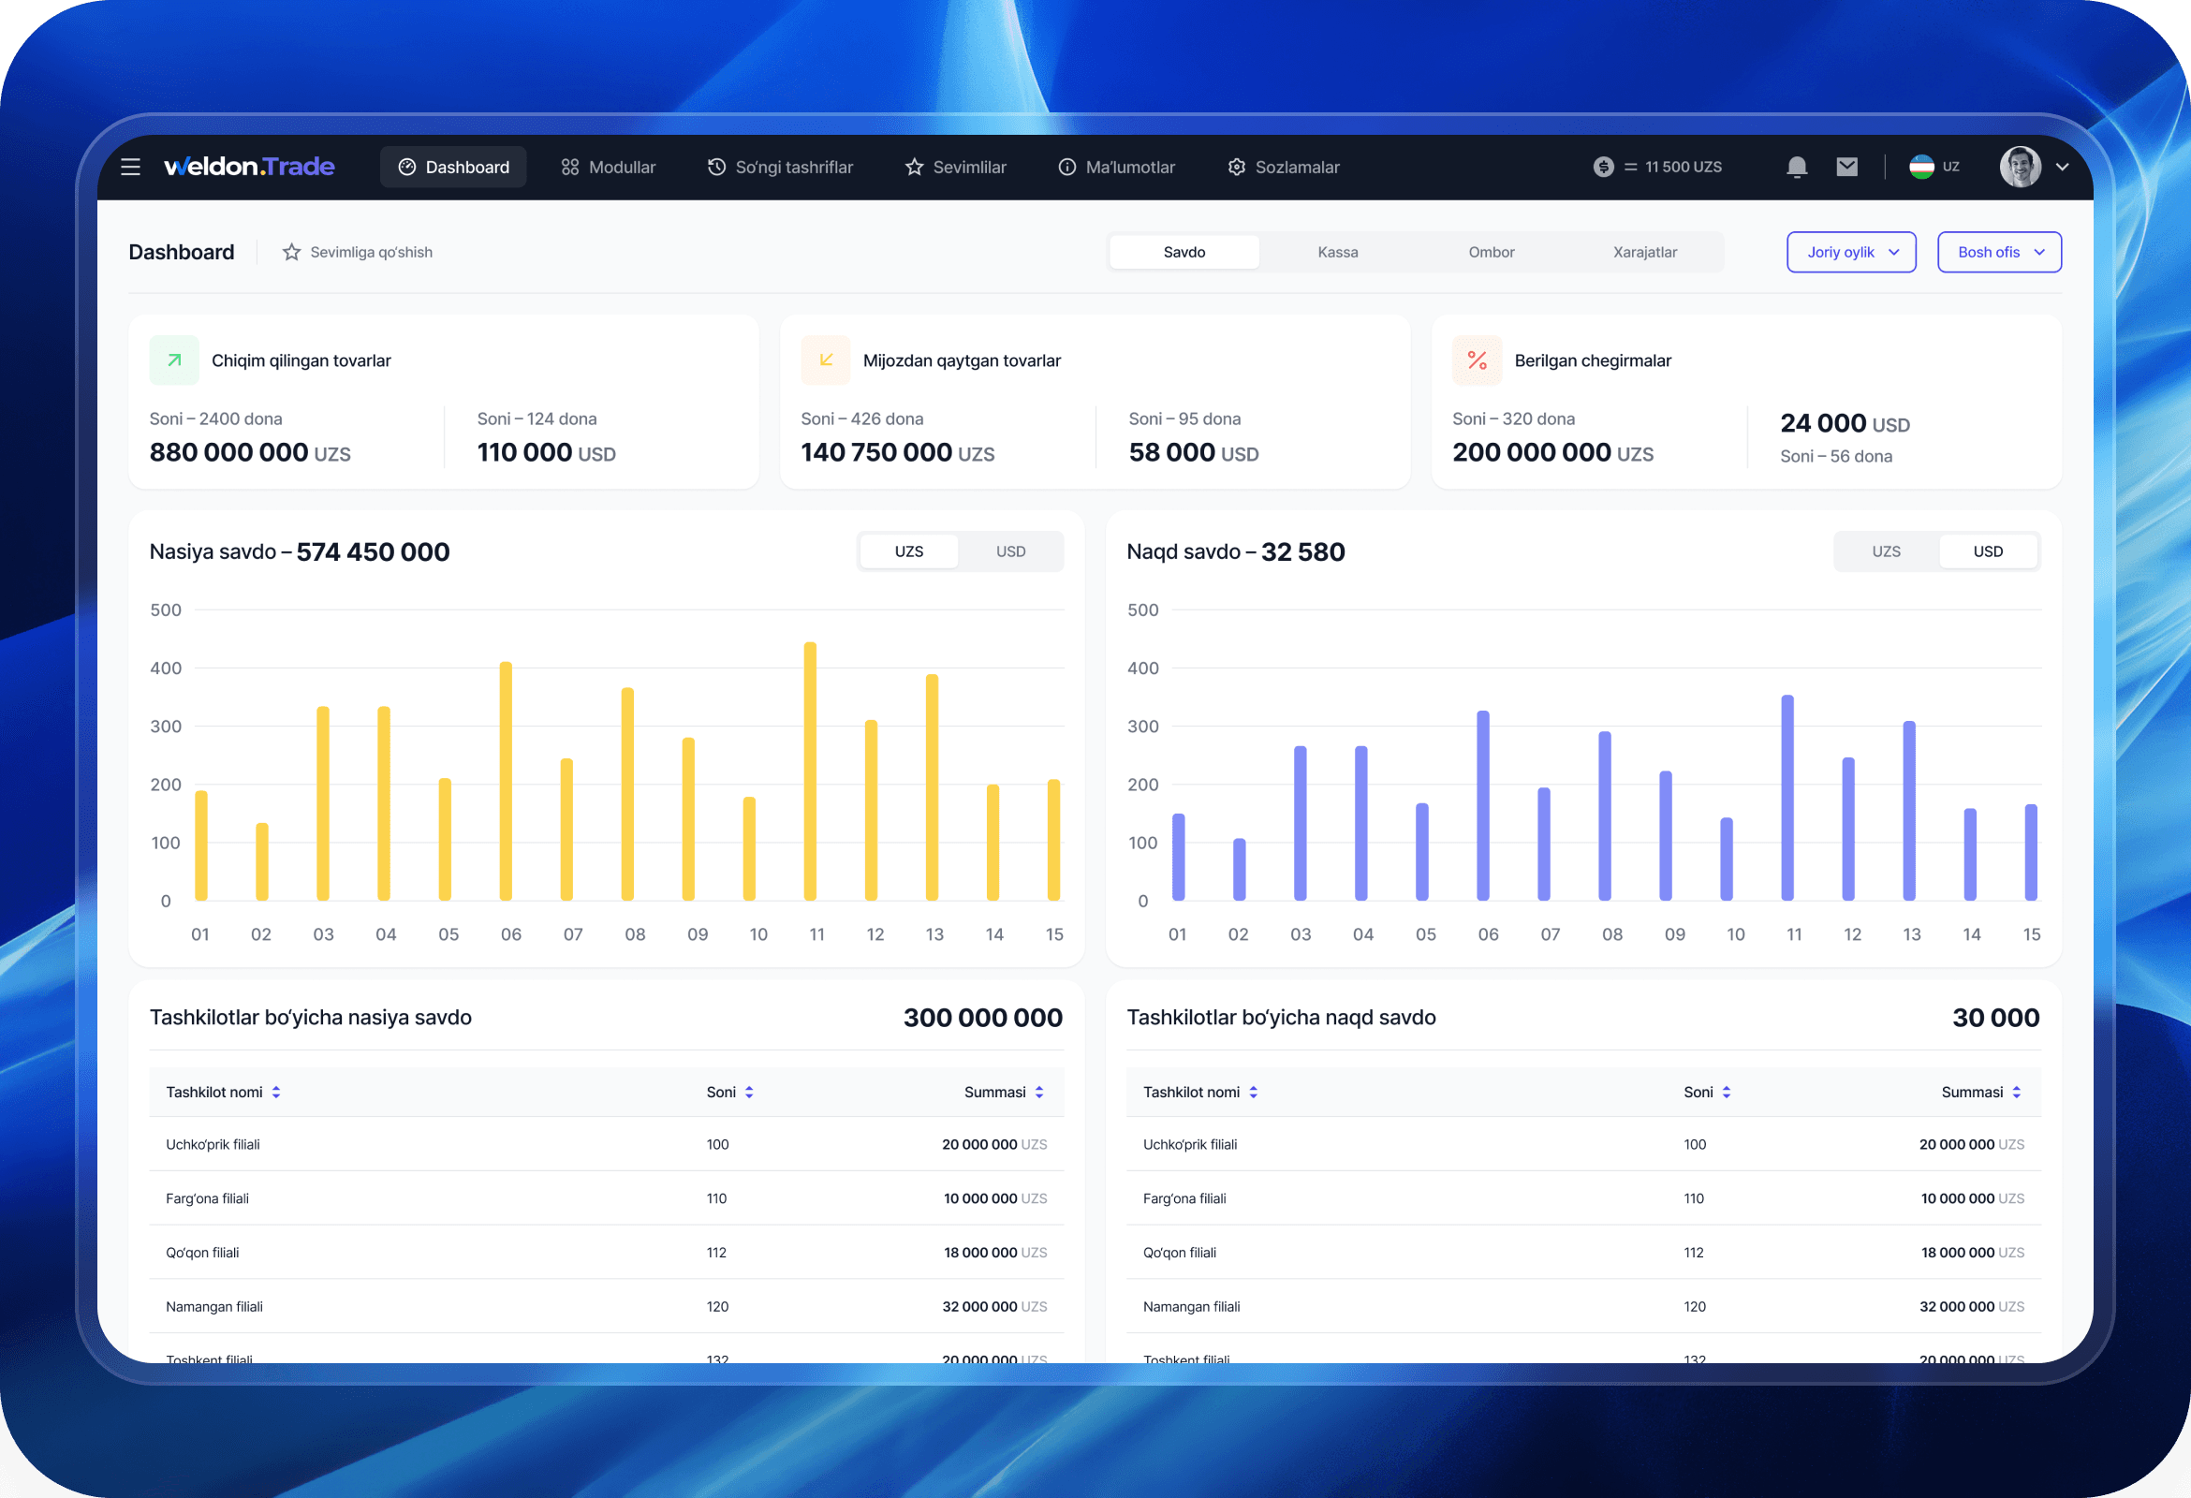Click the notification bell icon
The image size is (2191, 1498).
click(1796, 167)
